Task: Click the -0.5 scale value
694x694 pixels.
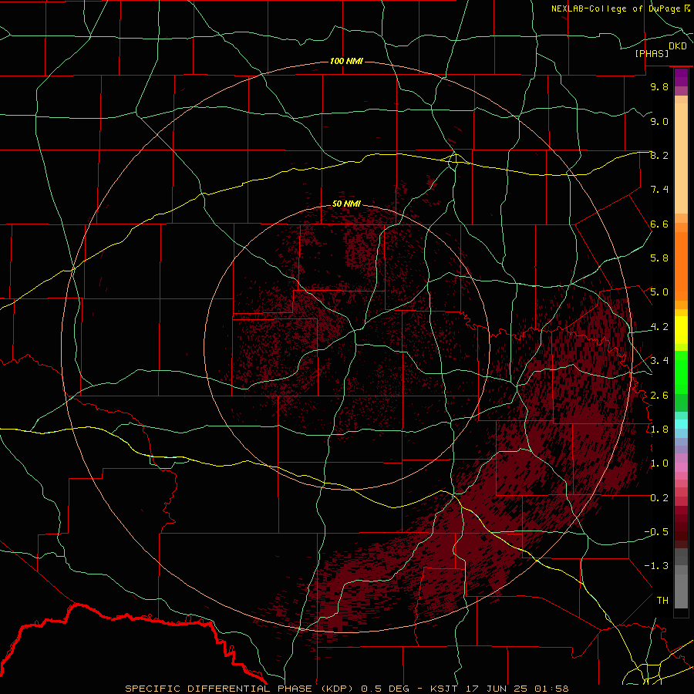Action: point(656,532)
